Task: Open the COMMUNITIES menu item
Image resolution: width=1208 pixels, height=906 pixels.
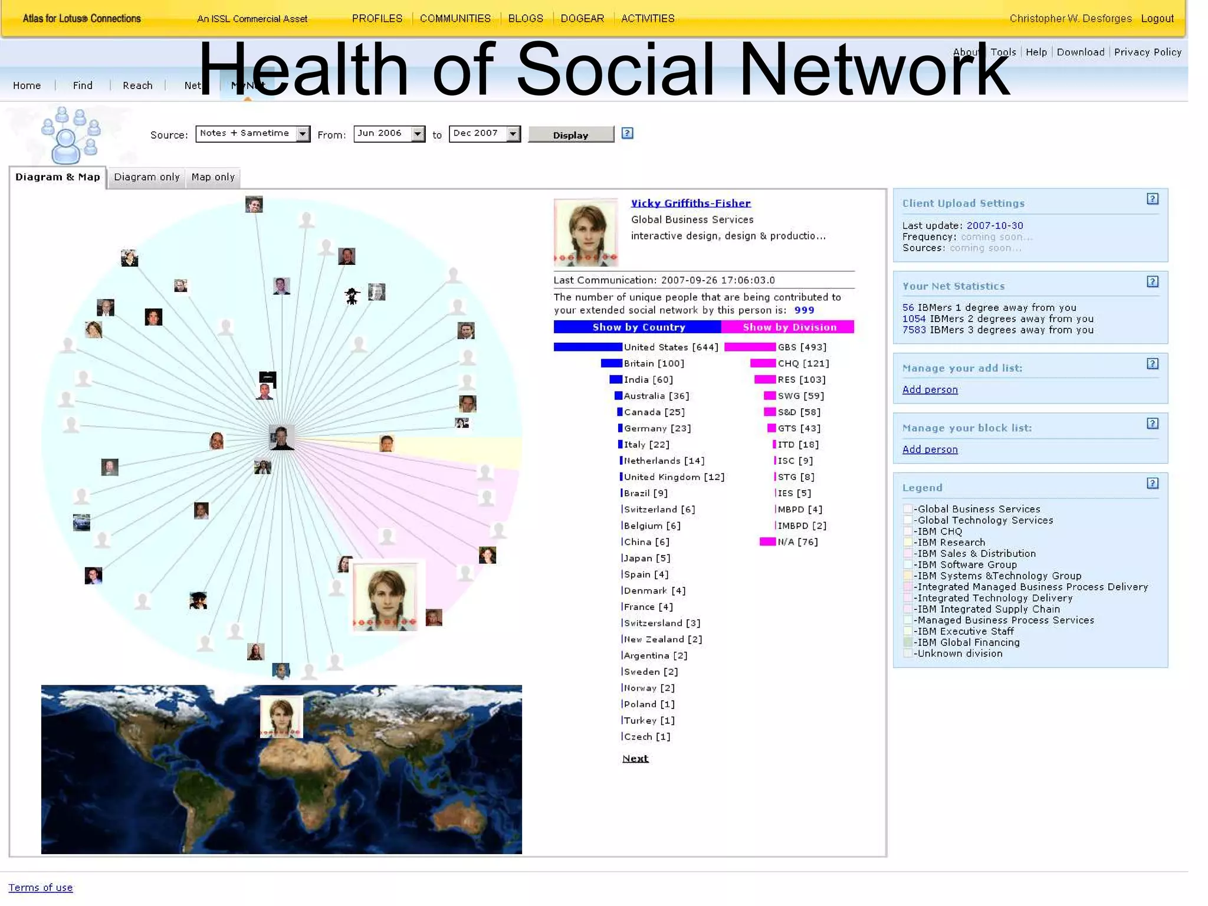Action: tap(455, 18)
